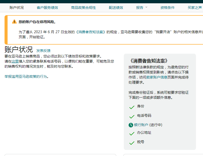The height and width of the screenshot is (156, 203).
Task: Follow the 这里 emergency contact link
Action: pos(15,61)
